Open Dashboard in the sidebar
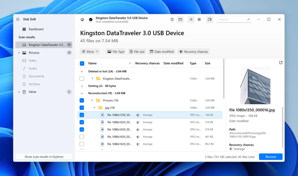 tap(36, 29)
